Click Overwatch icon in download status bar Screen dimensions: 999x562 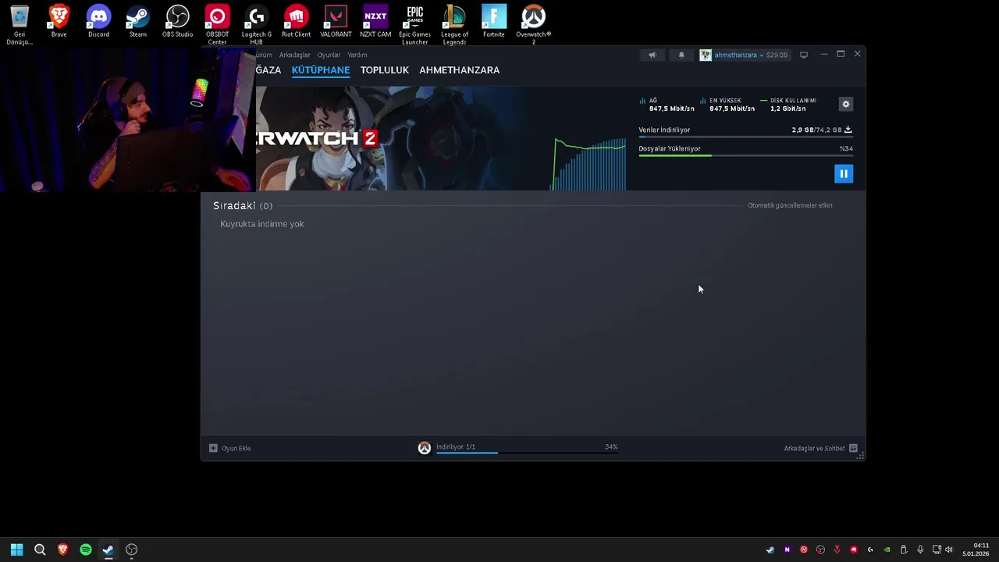pyautogui.click(x=425, y=448)
